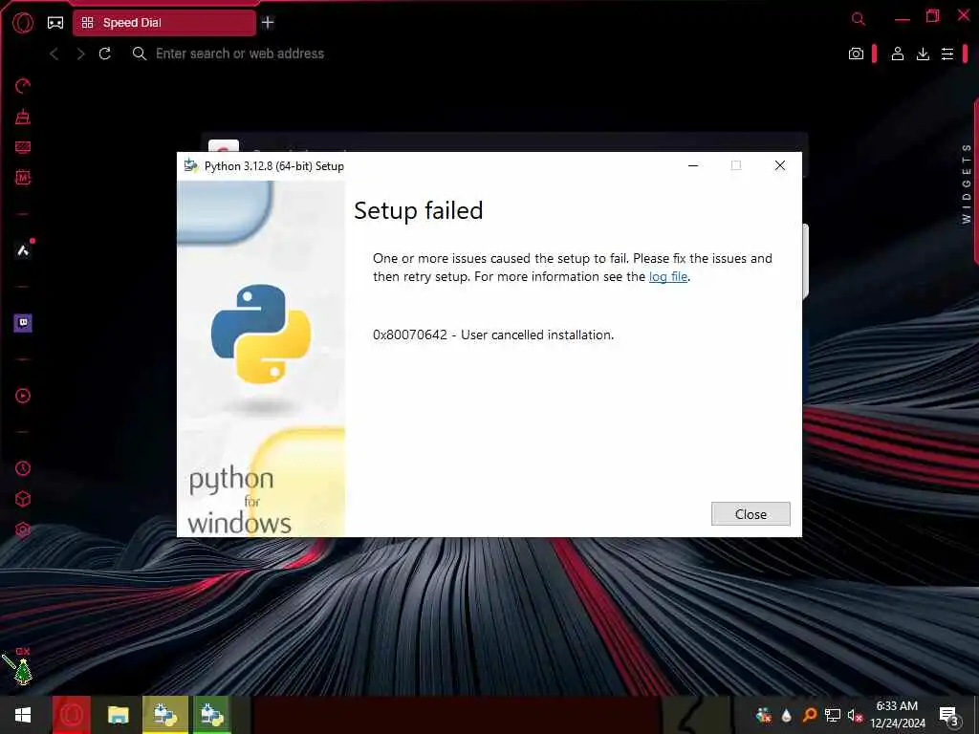Go back with the left arrow
The height and width of the screenshot is (734, 979).
(x=54, y=54)
